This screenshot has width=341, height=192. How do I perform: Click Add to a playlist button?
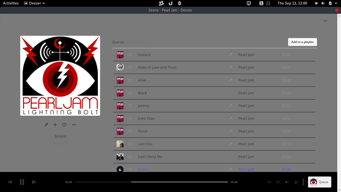coord(302,42)
